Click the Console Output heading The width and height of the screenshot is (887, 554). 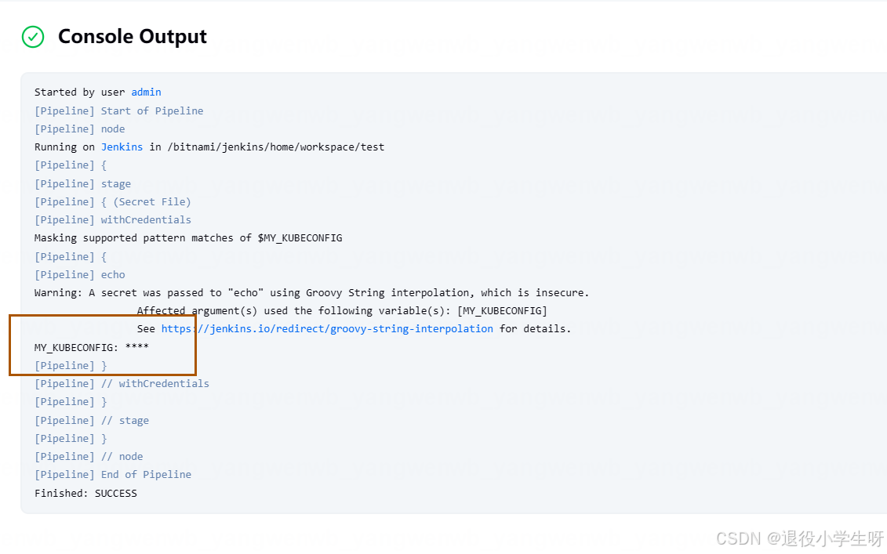pos(133,36)
